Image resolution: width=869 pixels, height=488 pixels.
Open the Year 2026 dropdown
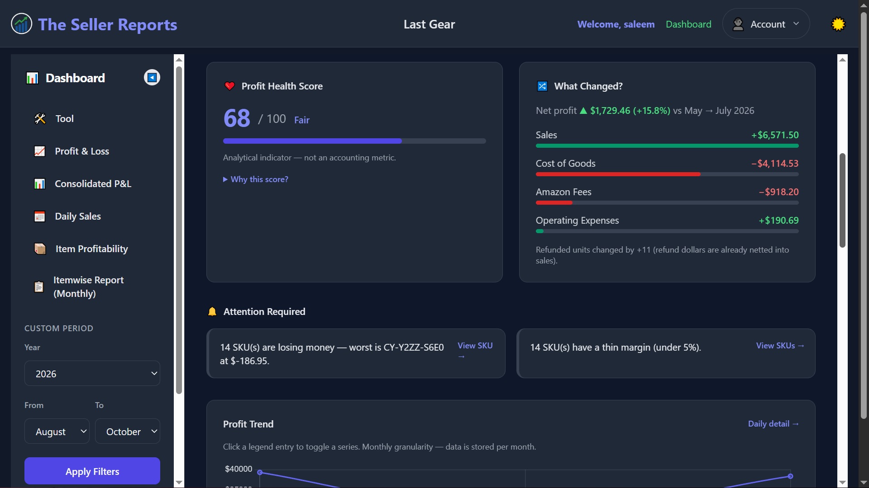[92, 373]
